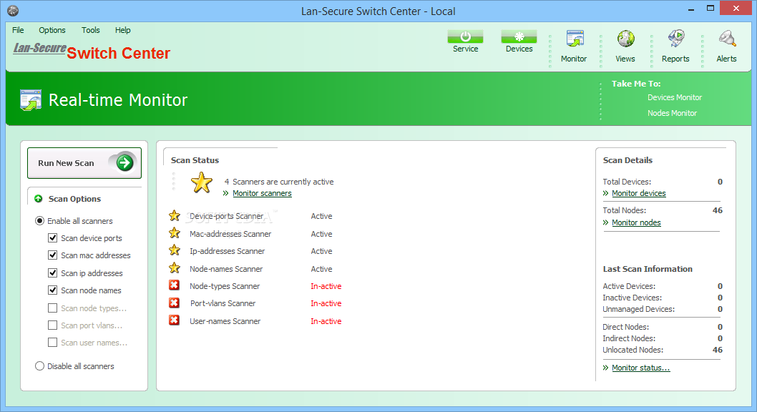
Task: Open the Monitor status... link
Action: click(640, 368)
